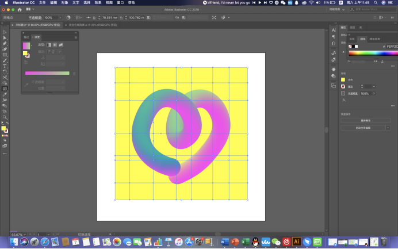The height and width of the screenshot is (249, 398).
Task: Click the hex color value field
Action: pyautogui.click(x=391, y=46)
